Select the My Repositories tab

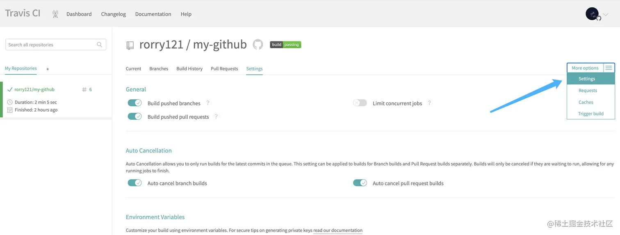[x=21, y=68]
